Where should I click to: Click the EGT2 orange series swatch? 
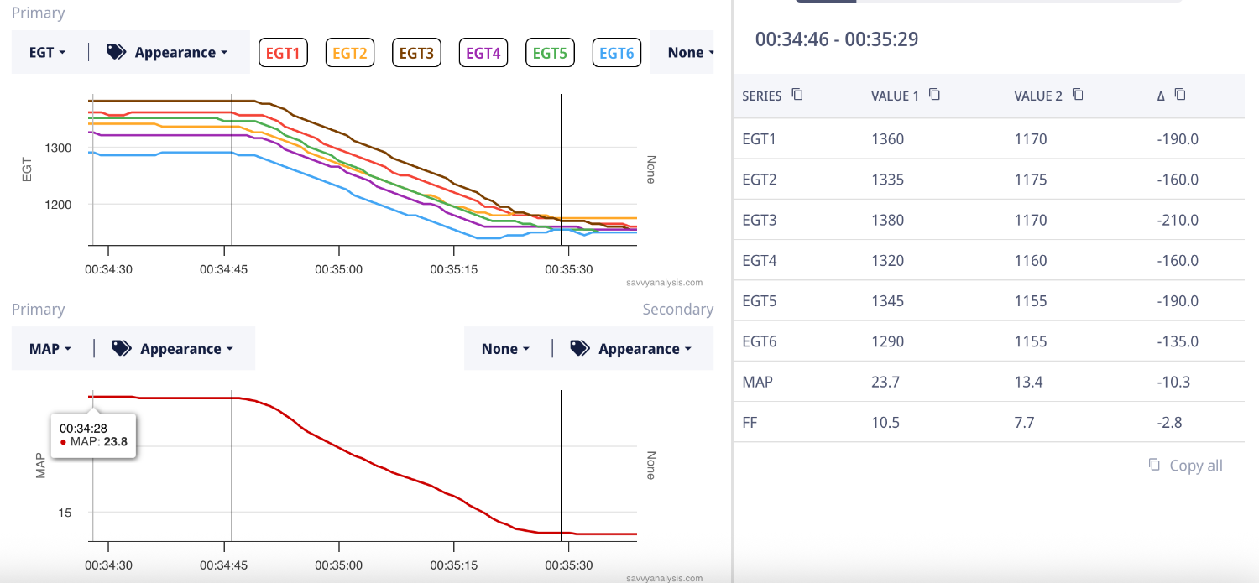coord(350,53)
